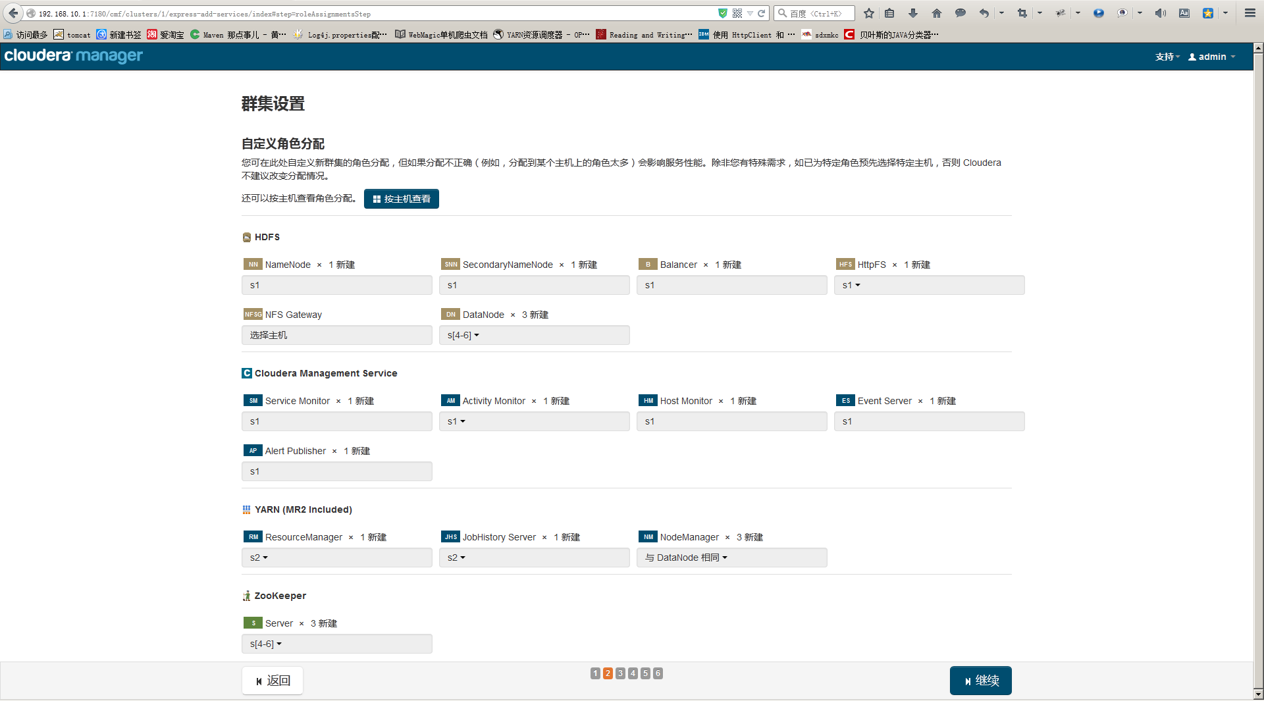Open the Activity Monitor host dropdown
Image resolution: width=1264 pixels, height=701 pixels.
534,421
